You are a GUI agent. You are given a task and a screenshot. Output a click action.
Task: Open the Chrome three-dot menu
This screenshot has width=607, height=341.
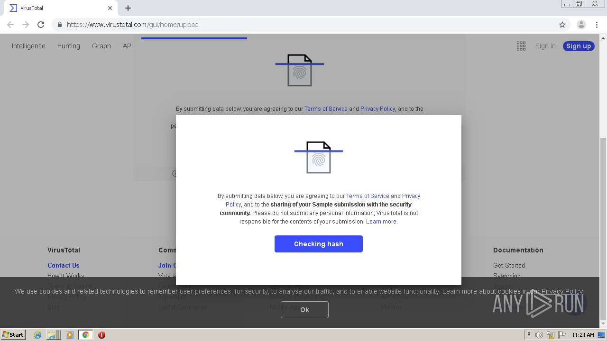(x=597, y=25)
